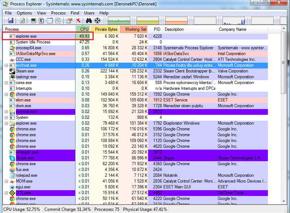Viewport: 290px width, 213px height.
Task: Toggle the lower pane toolbar icon
Action: [x=50, y=21]
